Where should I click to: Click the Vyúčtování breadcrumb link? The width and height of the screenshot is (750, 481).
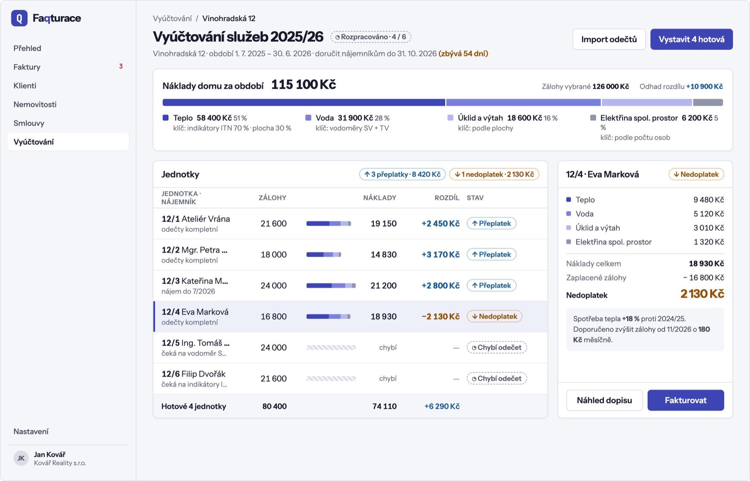point(172,18)
